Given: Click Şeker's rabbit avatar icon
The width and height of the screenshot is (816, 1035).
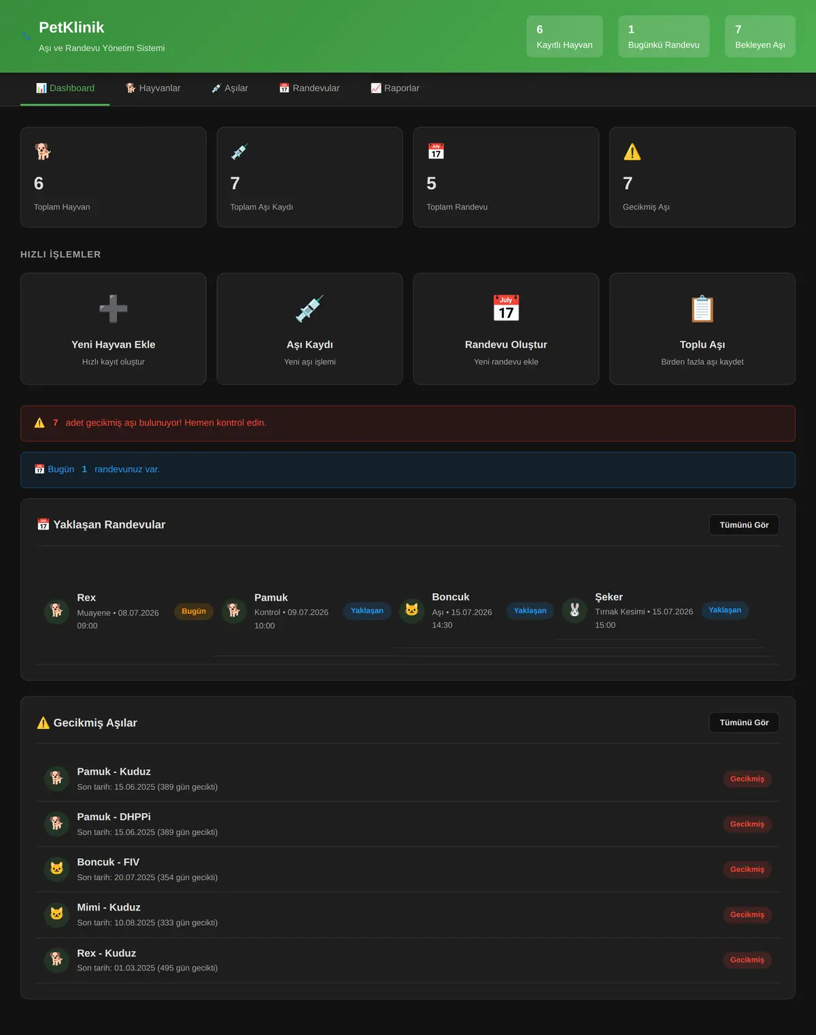Looking at the screenshot, I should point(575,610).
